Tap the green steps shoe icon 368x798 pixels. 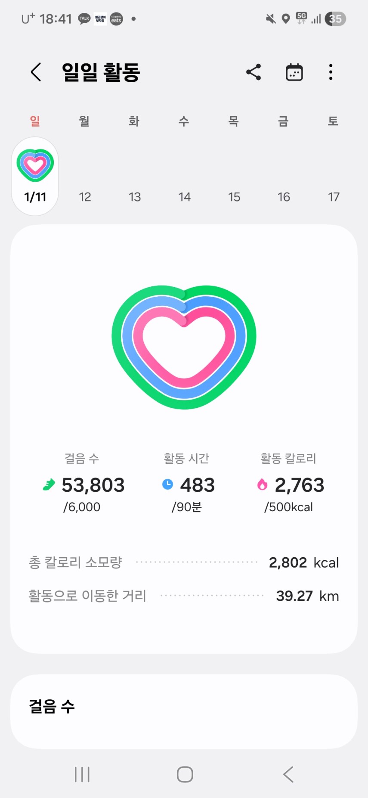[x=49, y=485]
